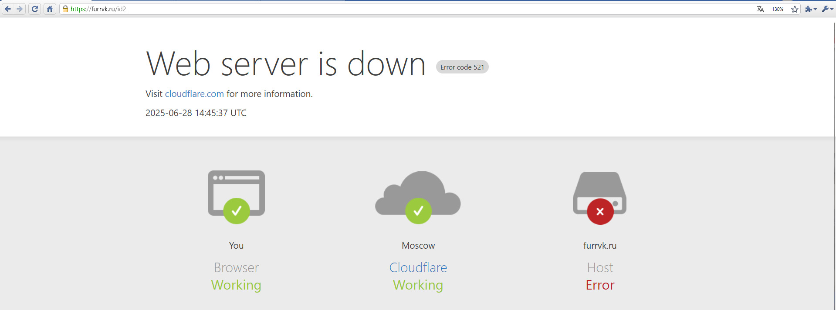This screenshot has width=836, height=310.
Task: Bookmark this page with the star
Action: (795, 9)
